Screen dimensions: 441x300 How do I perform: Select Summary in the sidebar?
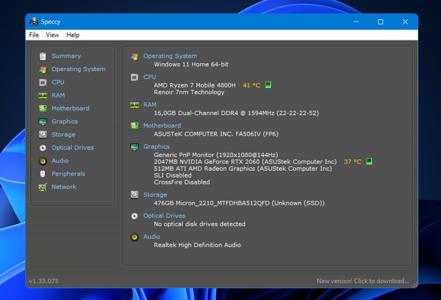[66, 56]
